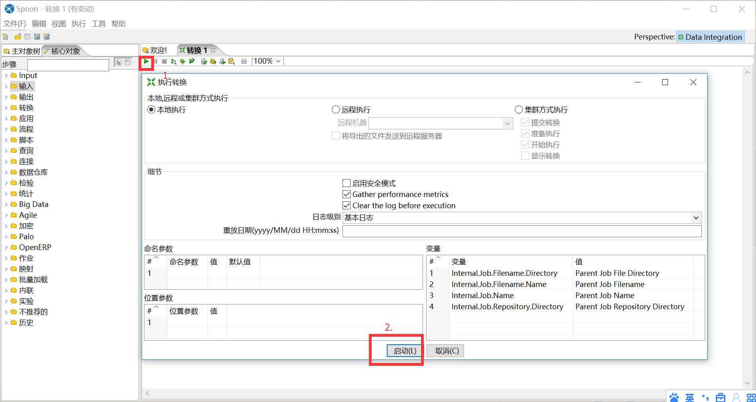Save the transformation under another name
This screenshot has height=402, width=756.
(x=47, y=37)
